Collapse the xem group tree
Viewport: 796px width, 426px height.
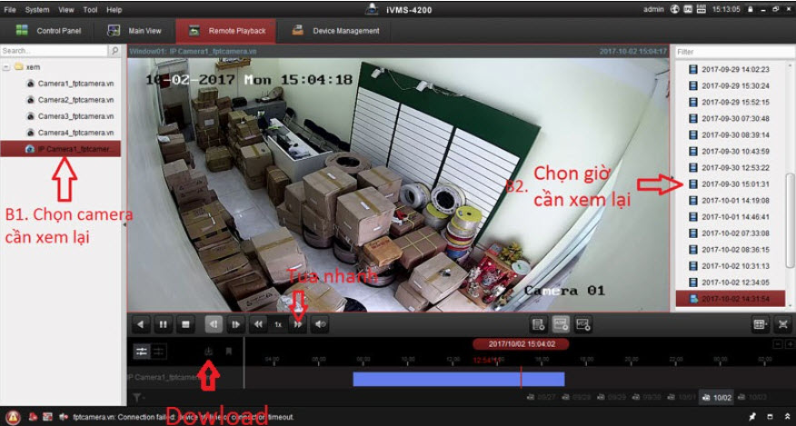click(6, 67)
